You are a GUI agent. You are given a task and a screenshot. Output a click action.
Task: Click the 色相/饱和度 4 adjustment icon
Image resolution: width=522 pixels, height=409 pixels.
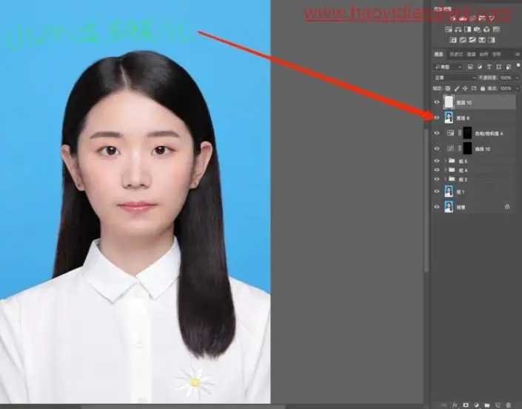click(x=450, y=133)
